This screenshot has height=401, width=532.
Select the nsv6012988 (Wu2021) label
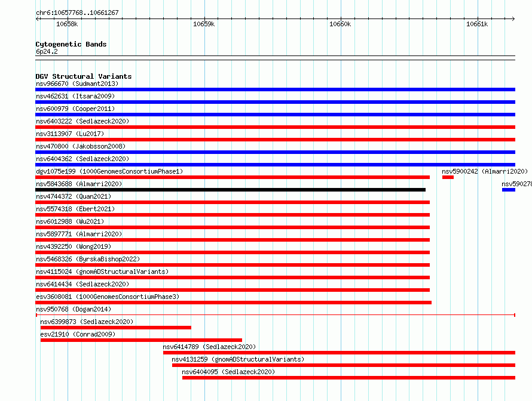click(70, 221)
